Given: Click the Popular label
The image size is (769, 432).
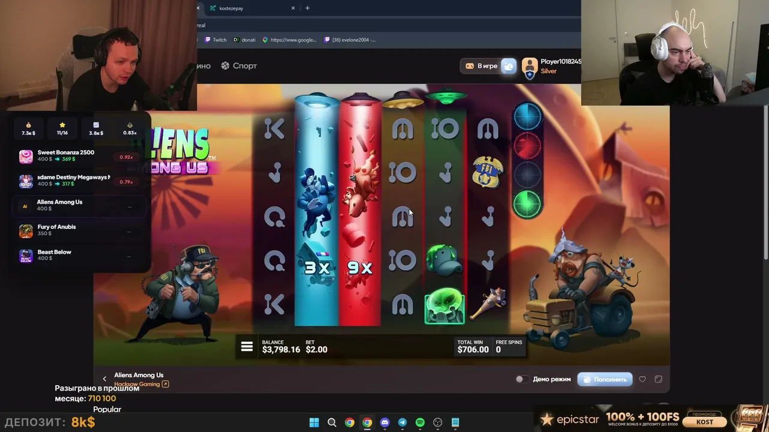Looking at the screenshot, I should [x=107, y=409].
